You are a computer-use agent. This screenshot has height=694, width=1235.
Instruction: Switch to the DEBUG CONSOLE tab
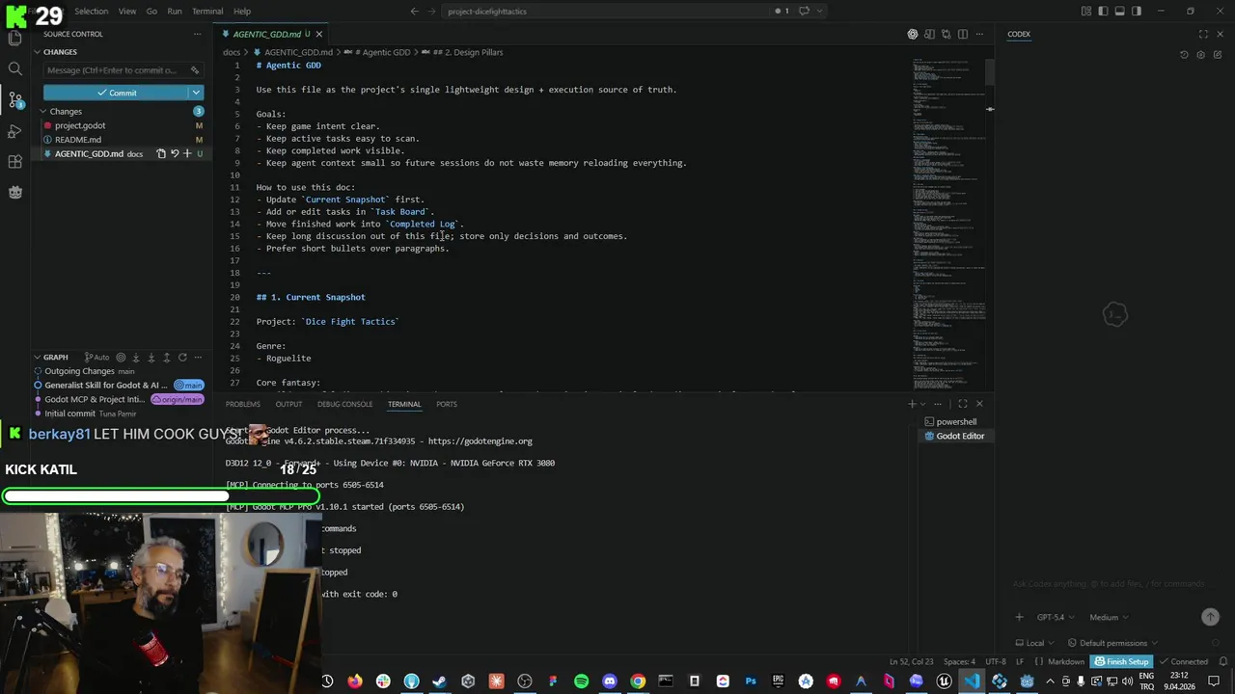point(344,404)
